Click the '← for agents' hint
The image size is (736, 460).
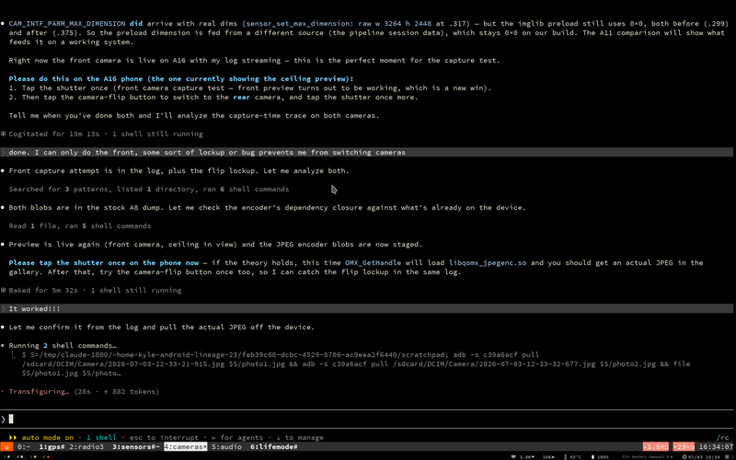pyautogui.click(x=236, y=438)
